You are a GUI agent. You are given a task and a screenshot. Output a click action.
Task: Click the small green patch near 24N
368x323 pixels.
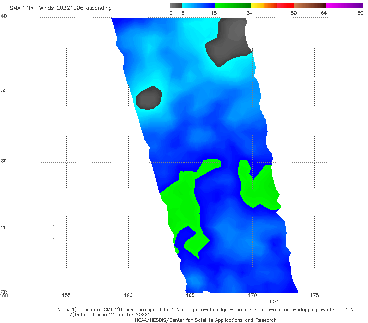click(x=196, y=244)
